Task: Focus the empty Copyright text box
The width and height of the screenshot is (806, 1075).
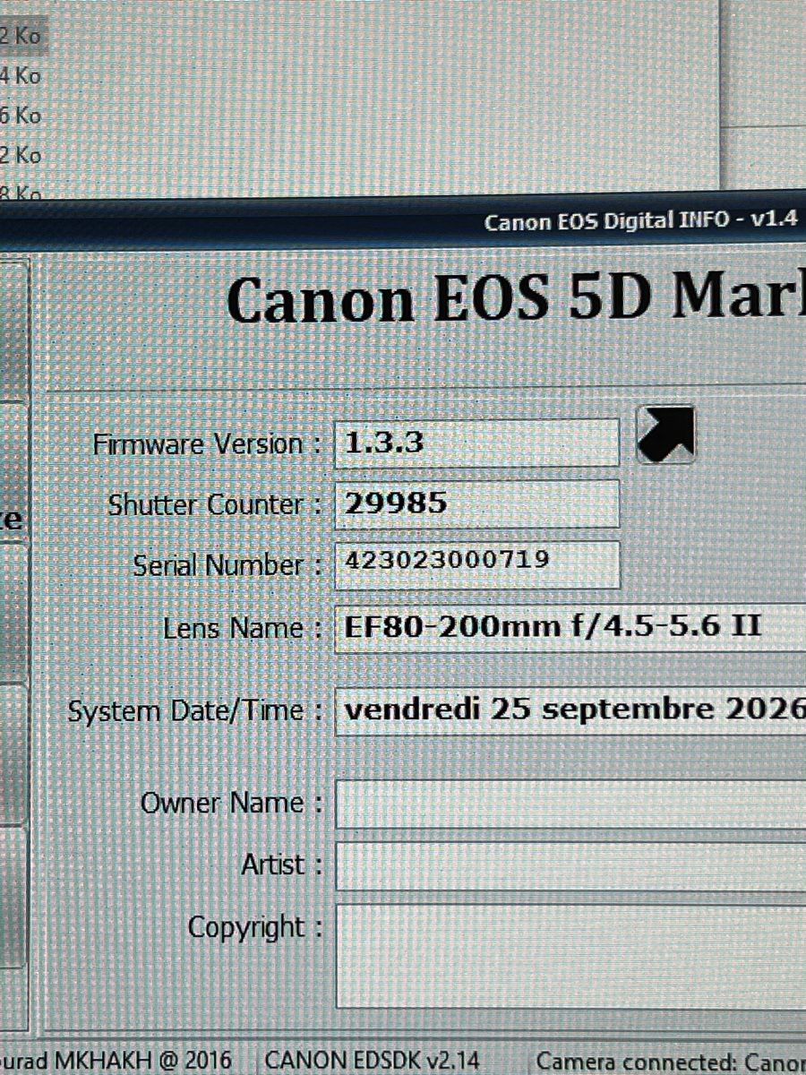Action: [570, 955]
